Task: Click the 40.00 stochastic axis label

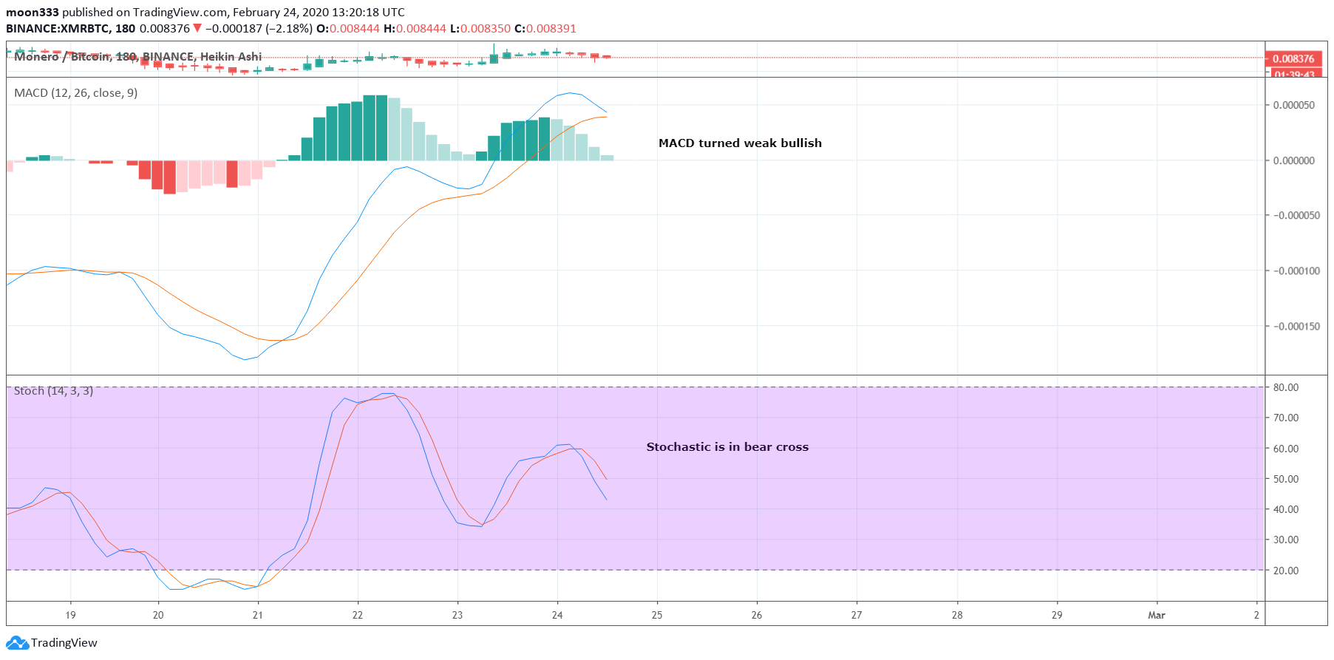Action: point(1286,509)
